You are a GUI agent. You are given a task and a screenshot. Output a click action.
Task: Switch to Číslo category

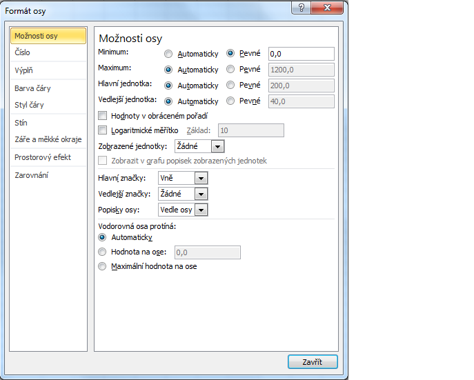click(23, 52)
